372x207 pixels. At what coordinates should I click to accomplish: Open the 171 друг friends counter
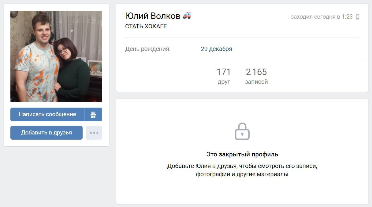point(224,76)
